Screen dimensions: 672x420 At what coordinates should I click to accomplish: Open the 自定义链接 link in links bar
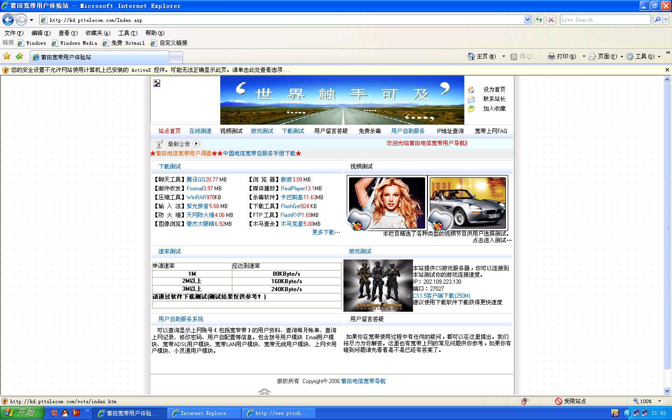tap(169, 43)
